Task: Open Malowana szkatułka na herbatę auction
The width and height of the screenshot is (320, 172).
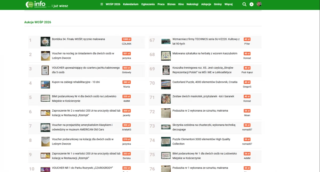Action: click(205, 54)
